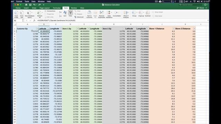
Task: Click the Name Box showing B2
Action: [x=19, y=21]
